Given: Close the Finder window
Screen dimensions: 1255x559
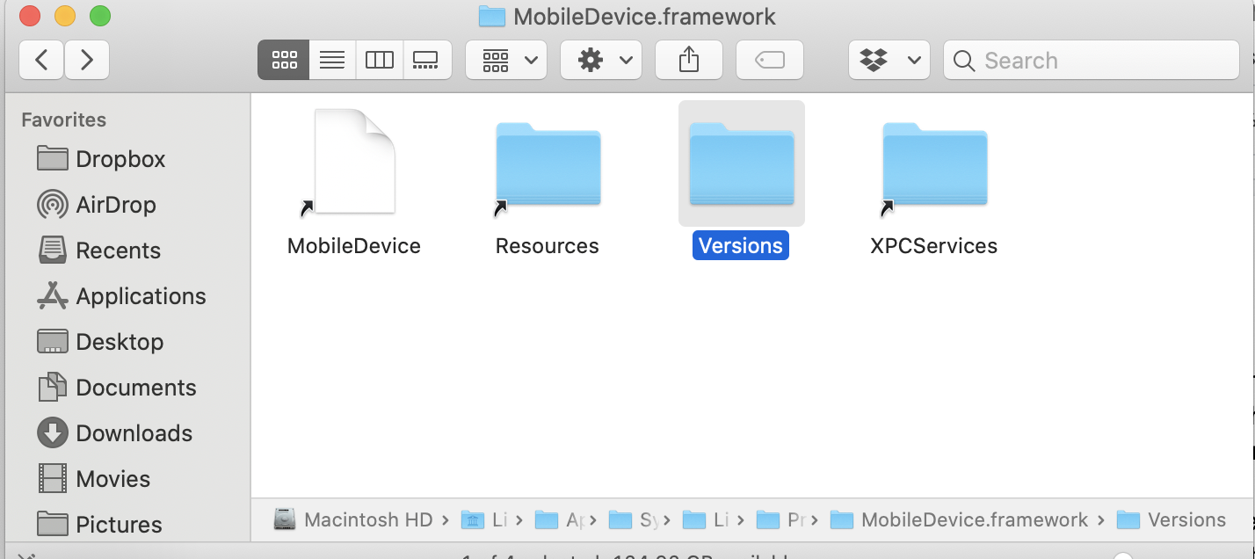Looking at the screenshot, I should click(29, 16).
